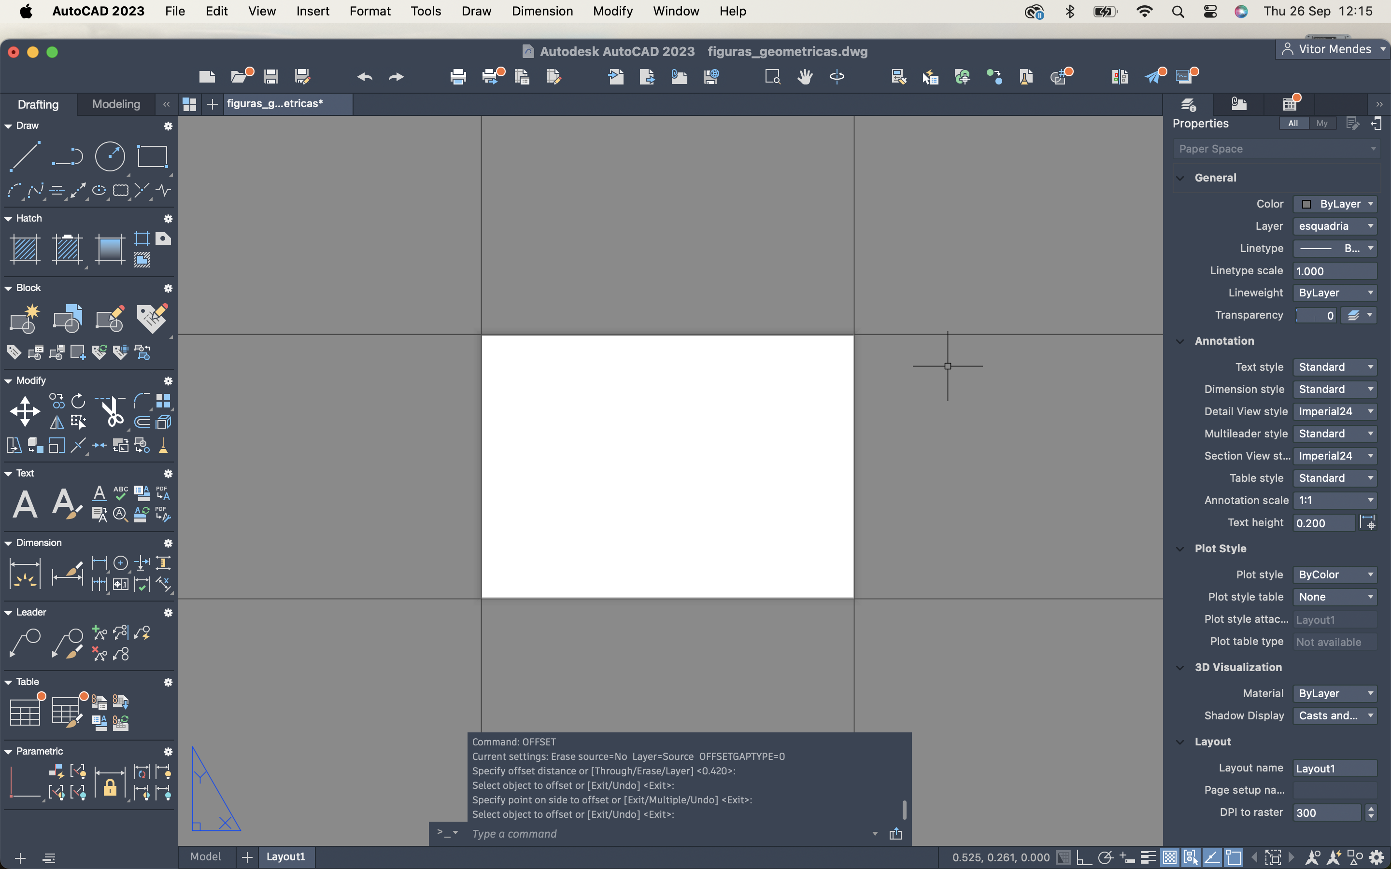1391x869 pixels.
Task: Click the Quick Select icon in Properties
Action: tap(1352, 124)
